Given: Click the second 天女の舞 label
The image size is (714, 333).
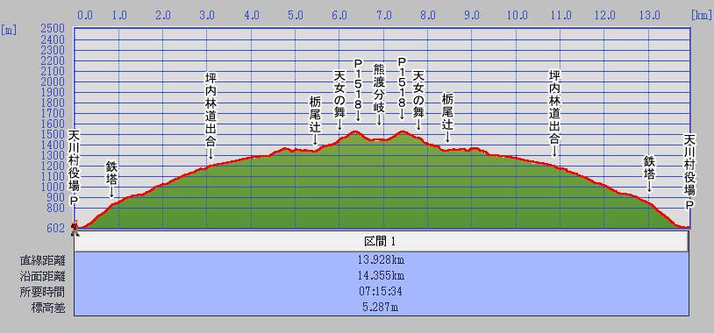Looking at the screenshot, I should (x=418, y=100).
